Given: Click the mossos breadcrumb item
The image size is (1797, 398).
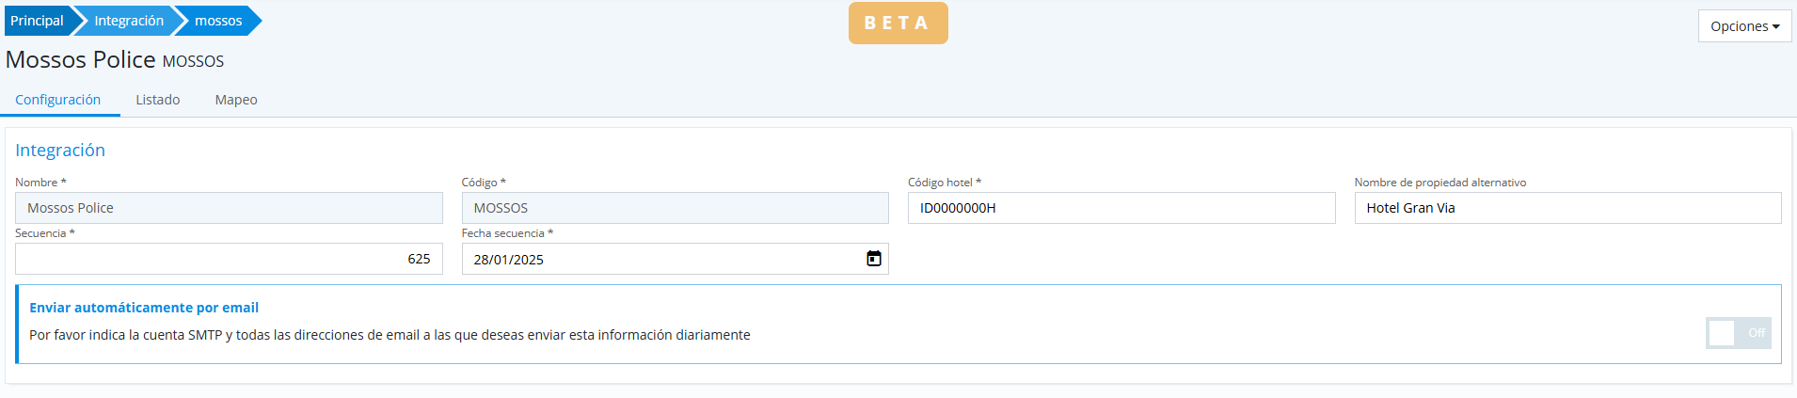Looking at the screenshot, I should click(218, 21).
